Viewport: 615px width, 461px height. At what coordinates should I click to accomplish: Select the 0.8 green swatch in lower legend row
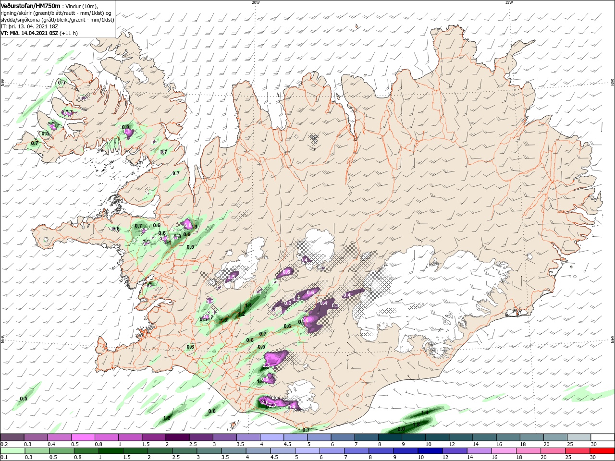pyautogui.click(x=86, y=451)
